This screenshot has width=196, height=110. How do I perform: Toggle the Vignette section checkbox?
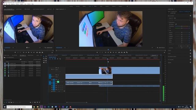[x=190, y=62]
